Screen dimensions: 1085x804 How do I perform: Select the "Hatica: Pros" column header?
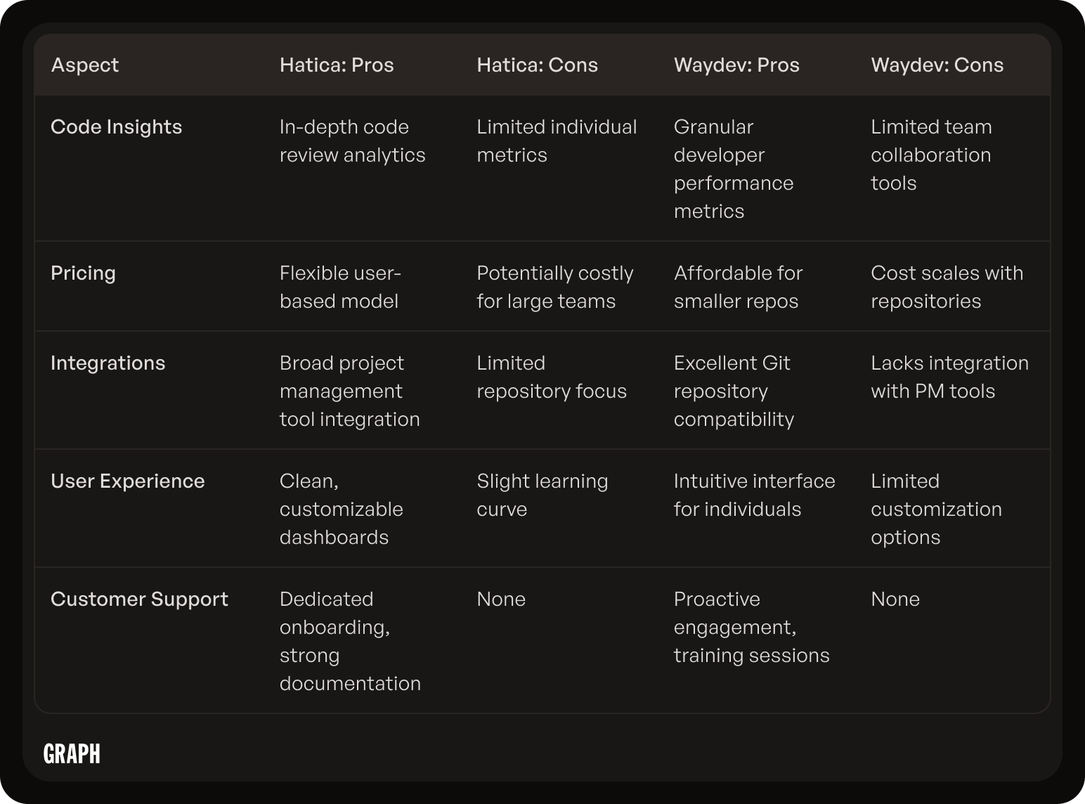pos(337,65)
